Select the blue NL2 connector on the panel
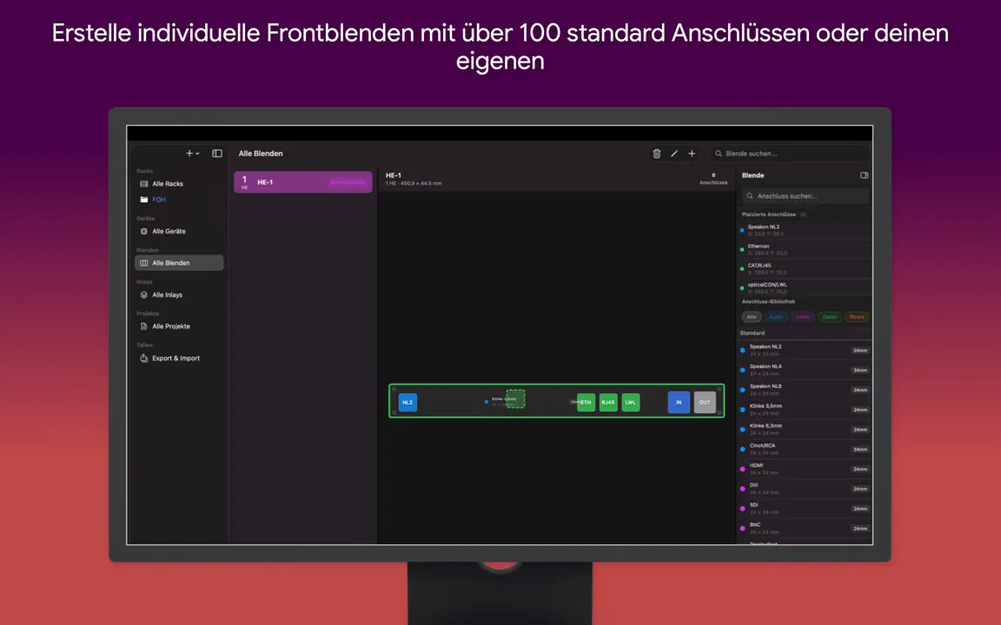This screenshot has width=1001, height=625. [408, 403]
